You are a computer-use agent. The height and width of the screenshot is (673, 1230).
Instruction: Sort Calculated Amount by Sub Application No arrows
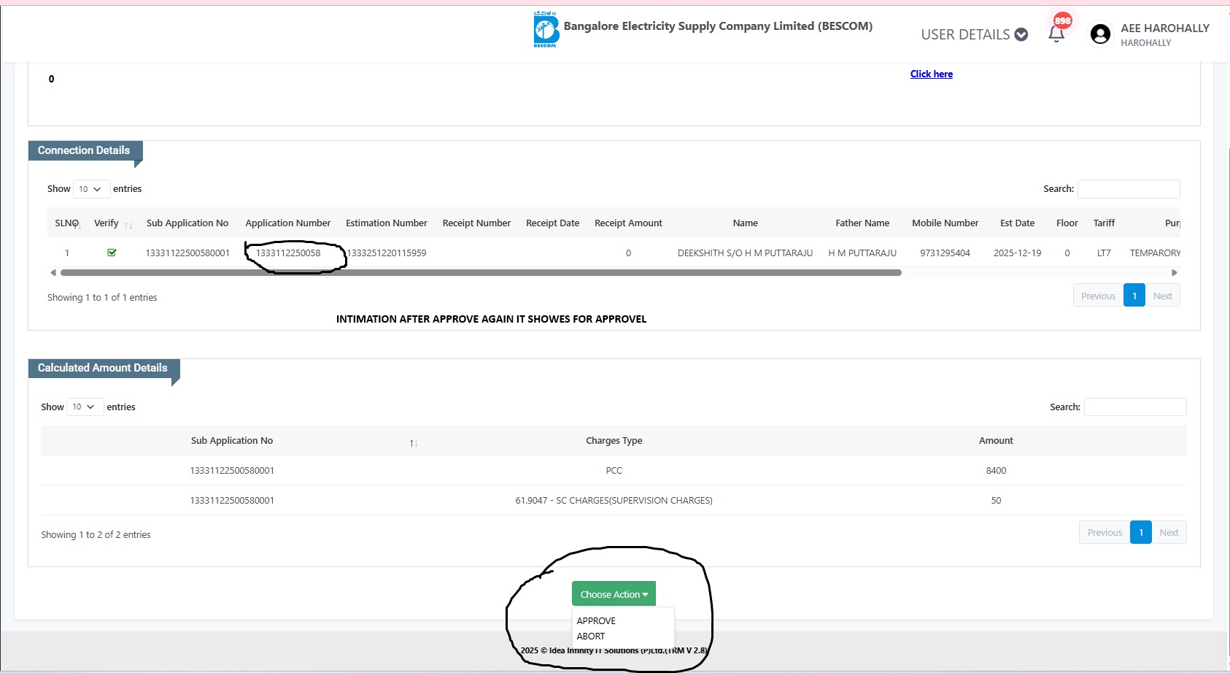(x=414, y=443)
